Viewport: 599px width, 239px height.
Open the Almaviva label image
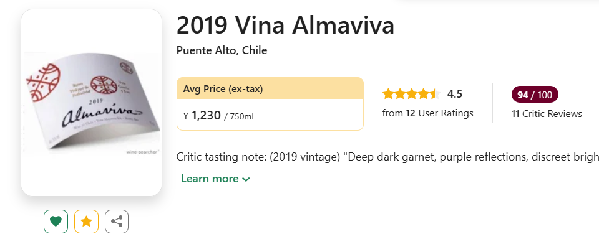tap(91, 103)
